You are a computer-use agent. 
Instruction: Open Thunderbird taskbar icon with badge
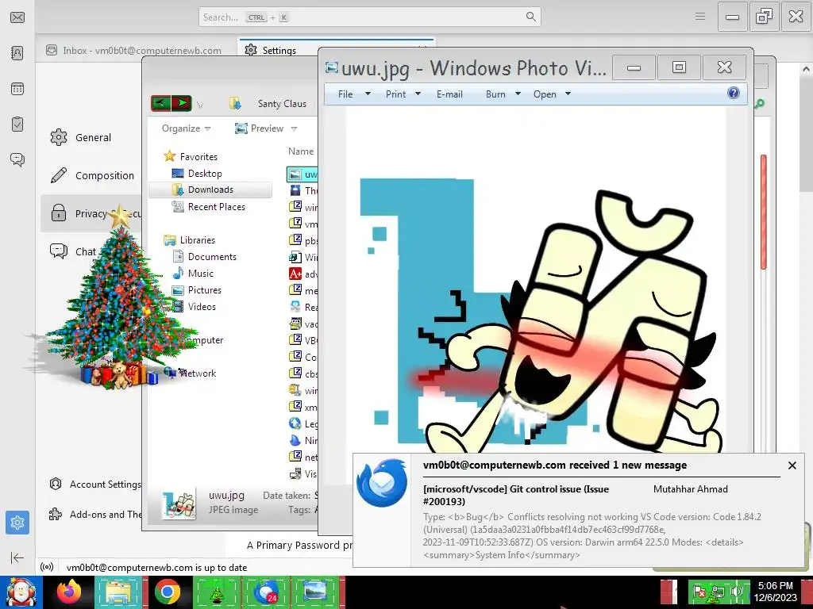pyautogui.click(x=266, y=592)
